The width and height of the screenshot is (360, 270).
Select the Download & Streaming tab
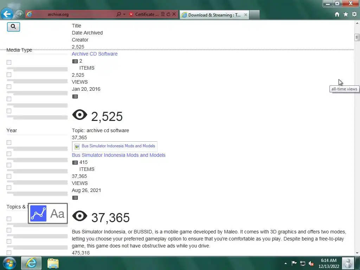[x=214, y=15]
